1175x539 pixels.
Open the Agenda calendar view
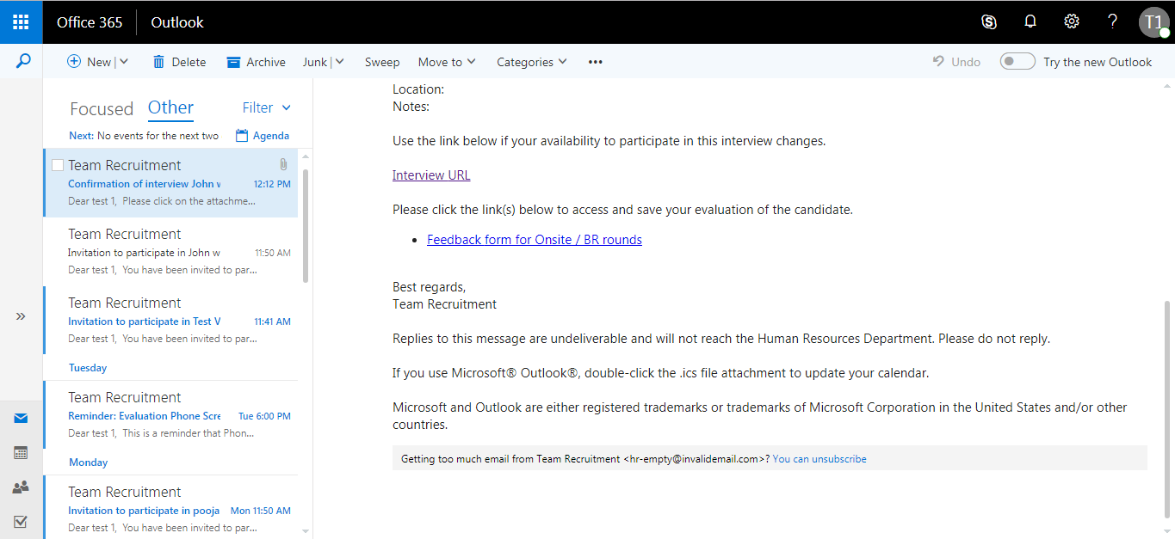point(263,136)
